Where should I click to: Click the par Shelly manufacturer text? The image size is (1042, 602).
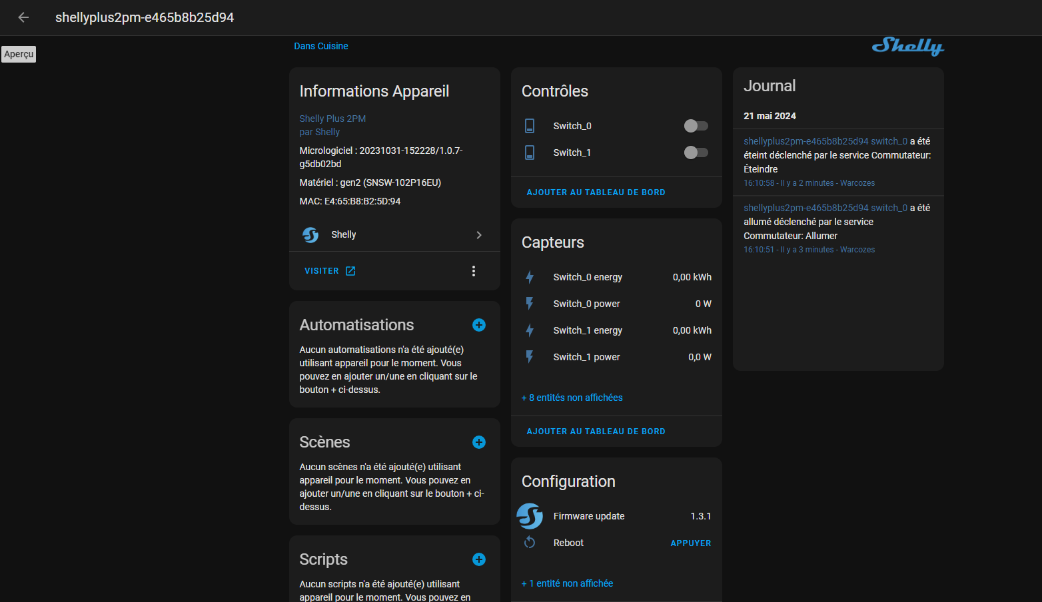[x=320, y=132]
